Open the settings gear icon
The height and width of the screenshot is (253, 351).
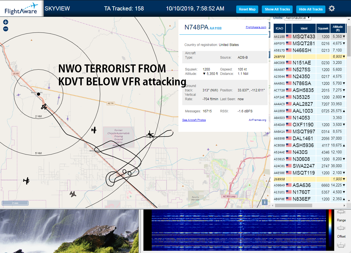pyautogui.click(x=332, y=9)
